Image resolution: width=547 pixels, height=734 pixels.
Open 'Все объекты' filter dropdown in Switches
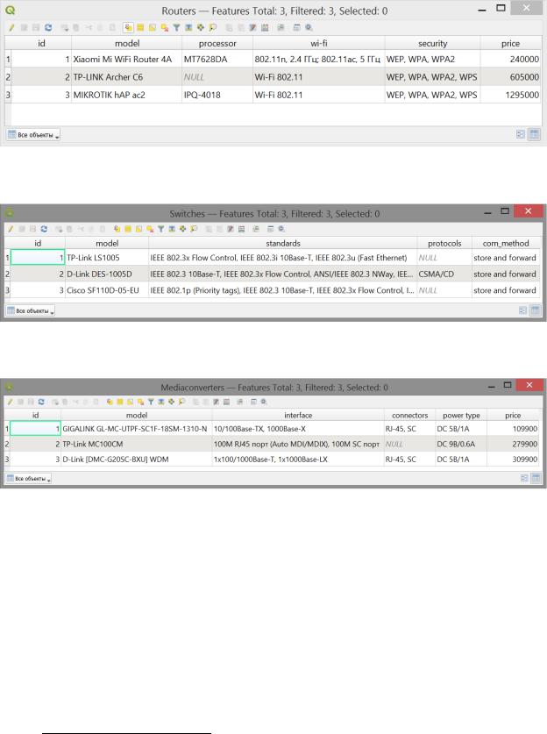point(31,310)
